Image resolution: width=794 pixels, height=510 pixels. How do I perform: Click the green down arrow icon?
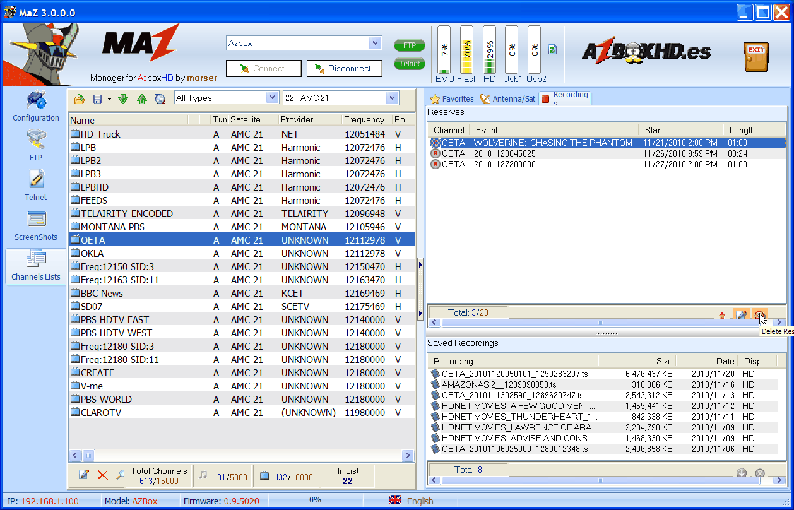(x=123, y=98)
